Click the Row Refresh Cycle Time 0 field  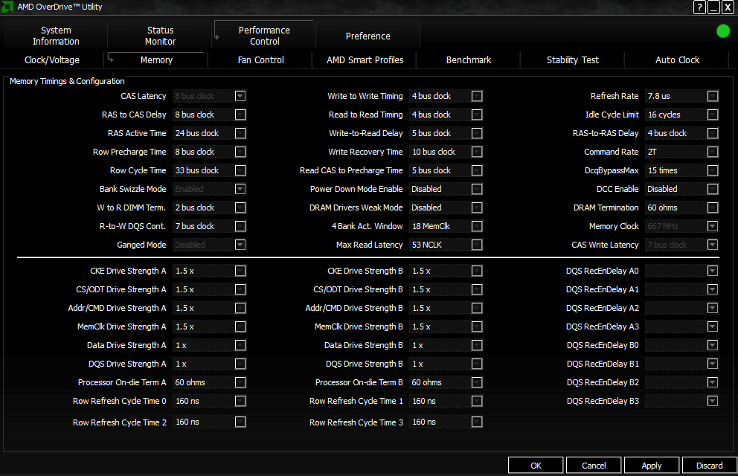[x=203, y=401]
